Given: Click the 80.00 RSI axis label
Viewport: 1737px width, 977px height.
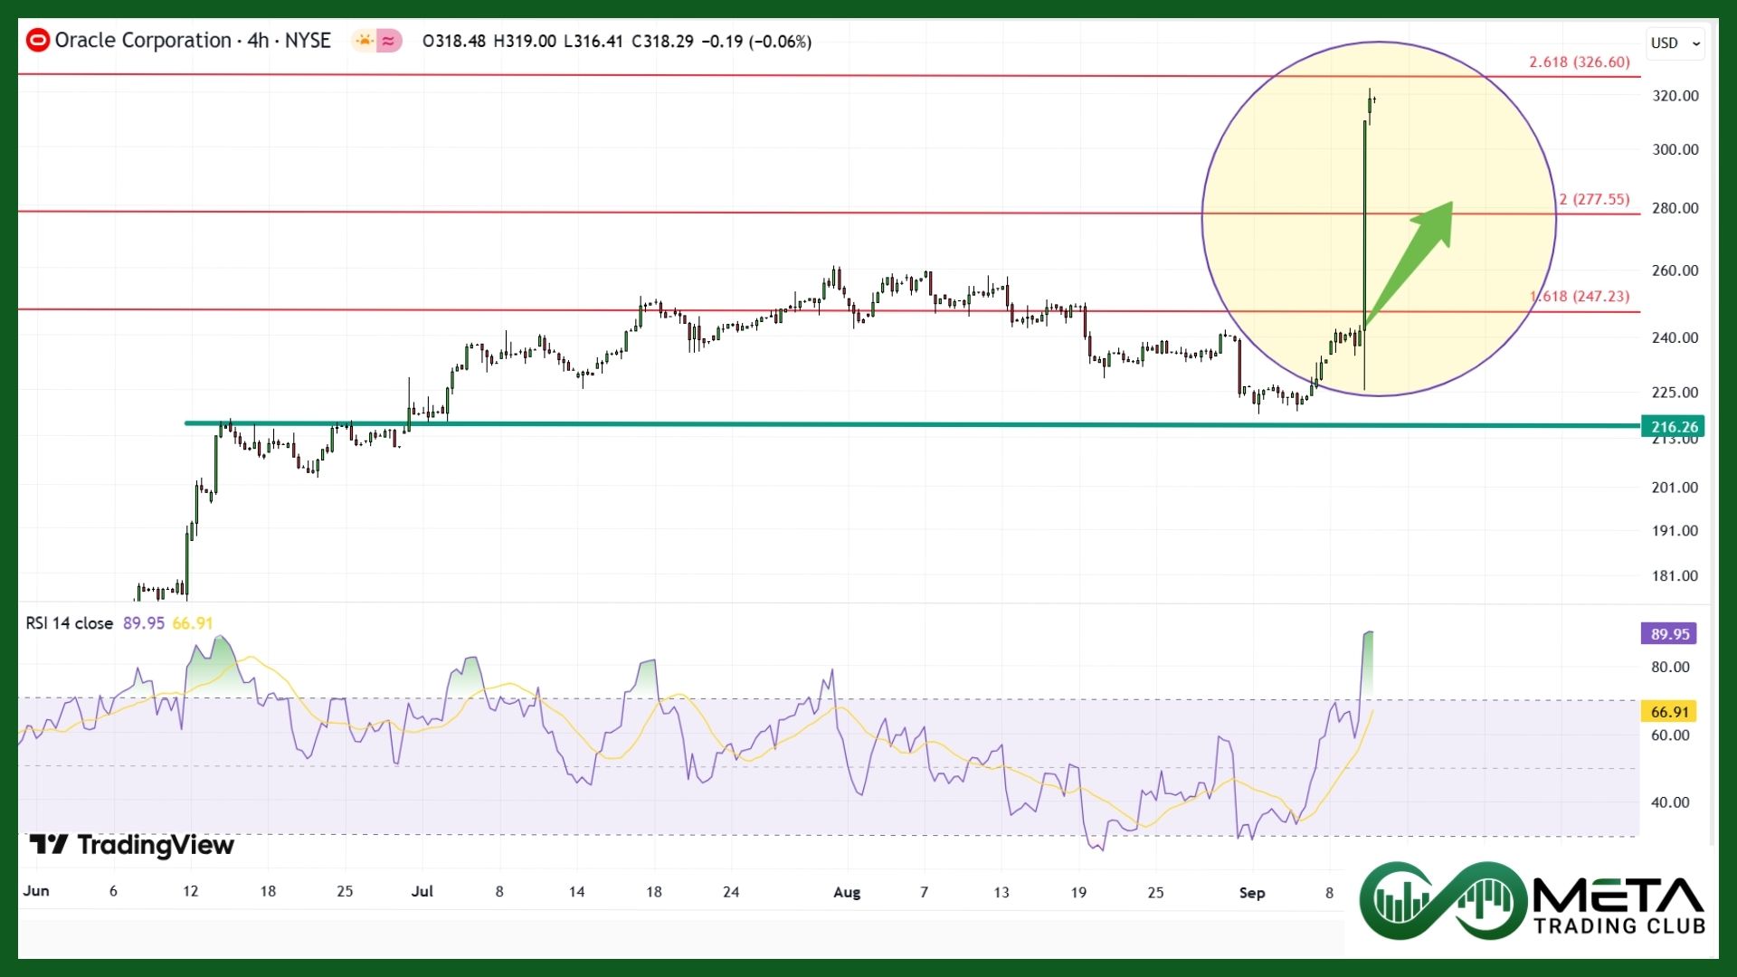Looking at the screenshot, I should [x=1670, y=668].
